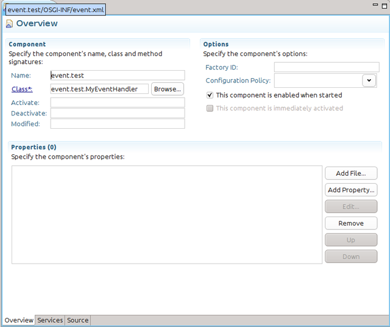Click the Configuration Policy combo box field
390x327 pixels.
[317, 81]
